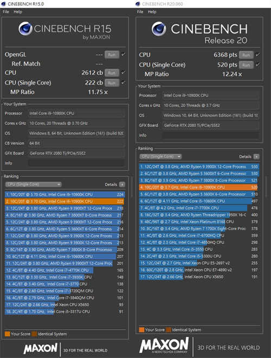Click the Identical System swatch in R15
This screenshot has height=358, width=271.
(x=35, y=334)
